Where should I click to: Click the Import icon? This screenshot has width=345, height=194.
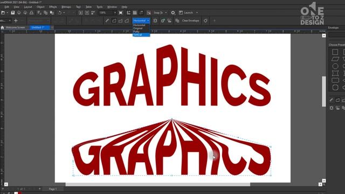80,13
